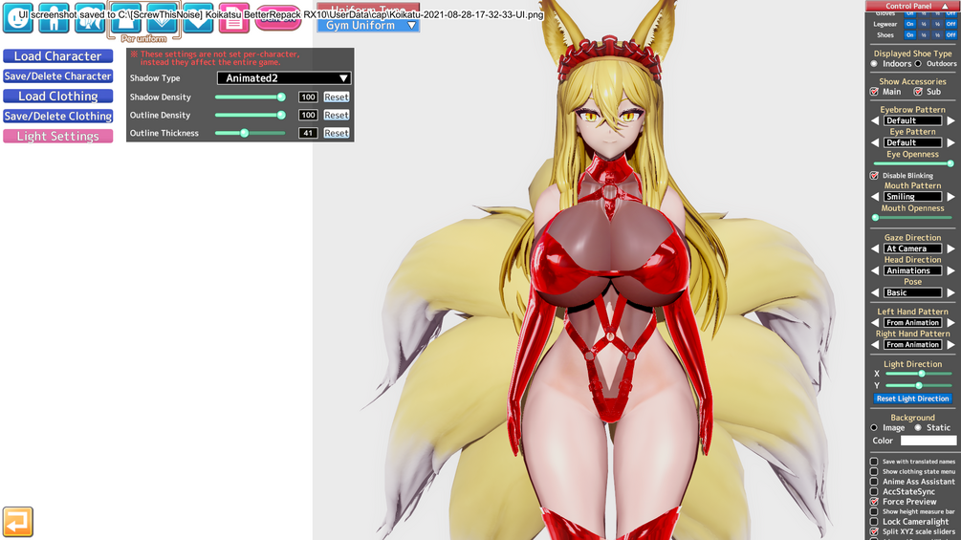
Task: Adjust the Outline Thickness slider
Action: [x=251, y=133]
